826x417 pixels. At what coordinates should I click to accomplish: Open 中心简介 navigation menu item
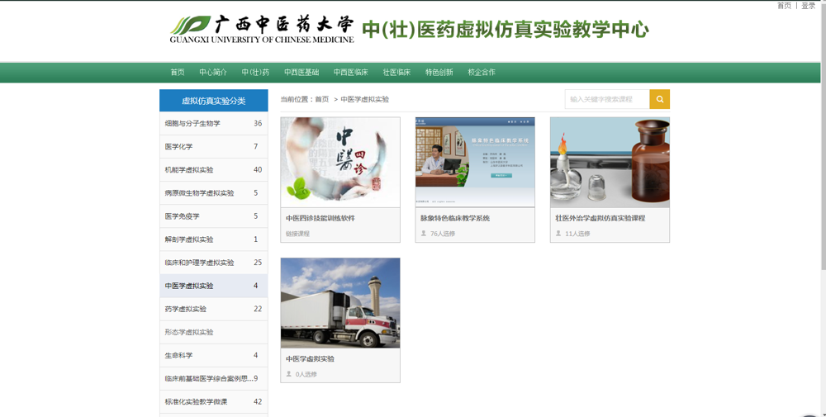(213, 73)
